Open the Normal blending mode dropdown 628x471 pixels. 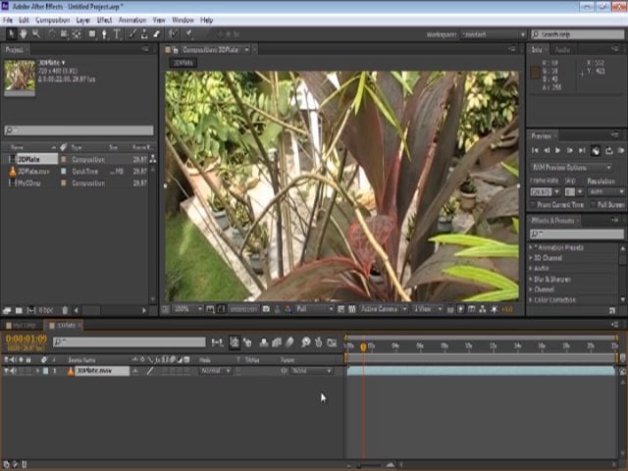[x=215, y=371]
